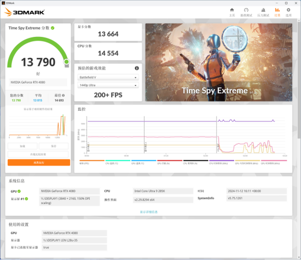Screen dimensions: 301x260
Task: Click green check icon beside GPU system info
Action: (19, 191)
